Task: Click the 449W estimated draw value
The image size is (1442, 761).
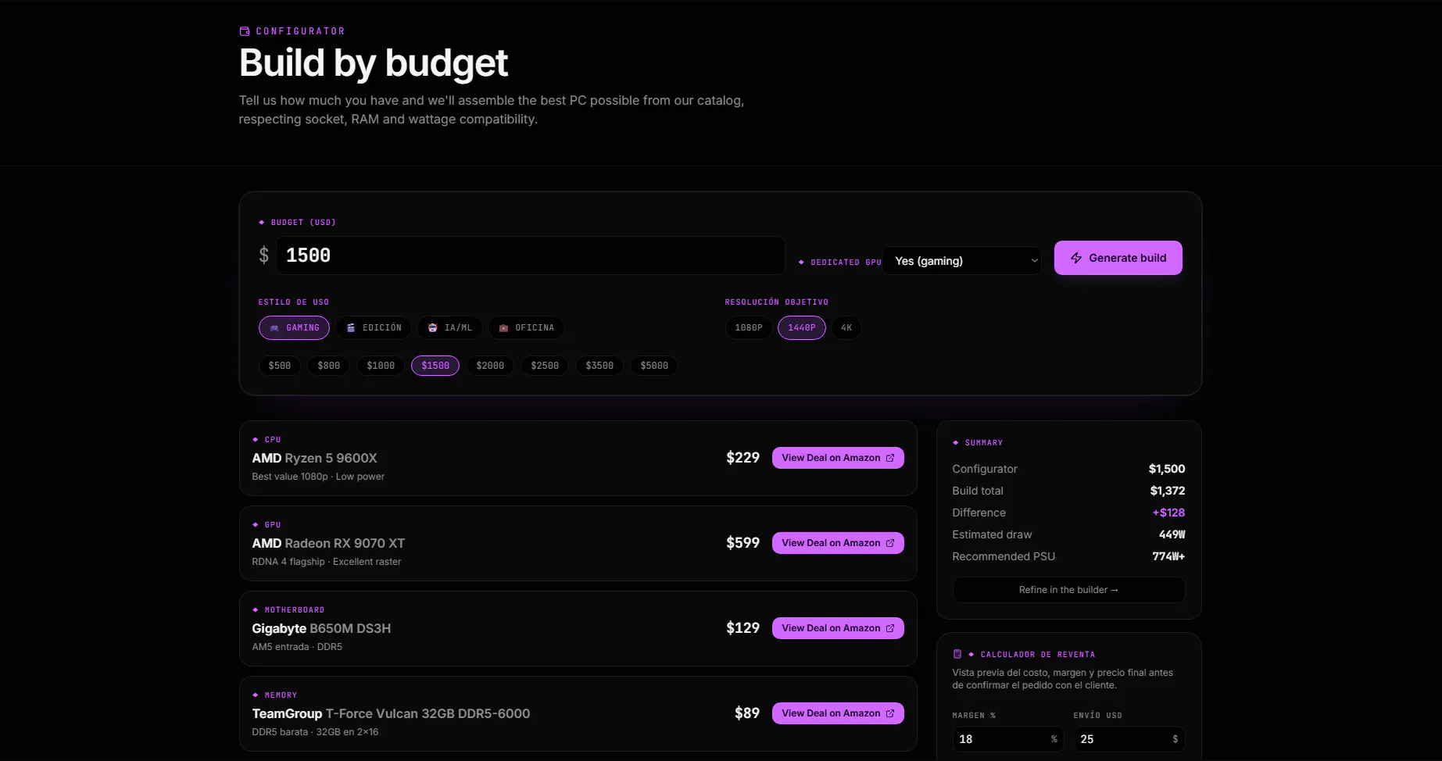Action: (1172, 534)
